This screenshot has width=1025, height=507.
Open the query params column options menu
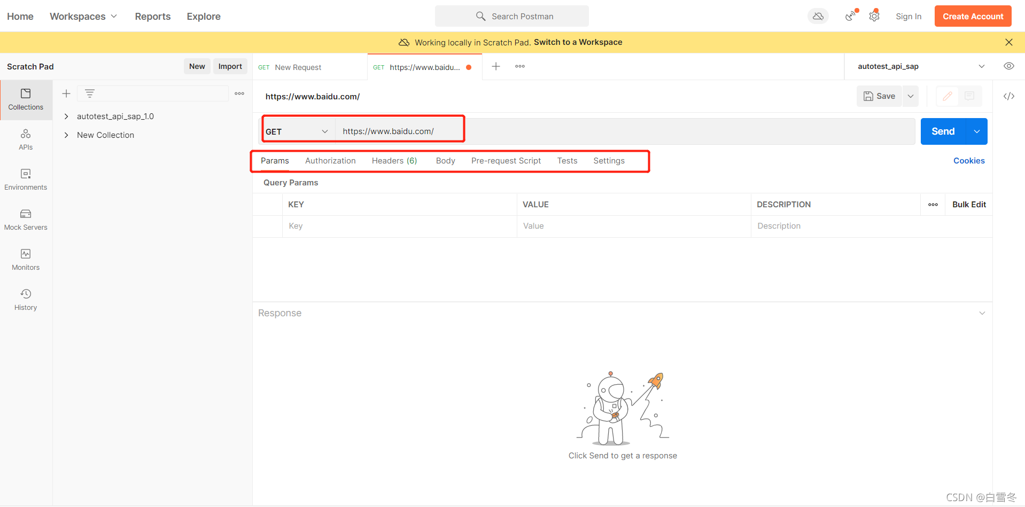pyautogui.click(x=933, y=205)
